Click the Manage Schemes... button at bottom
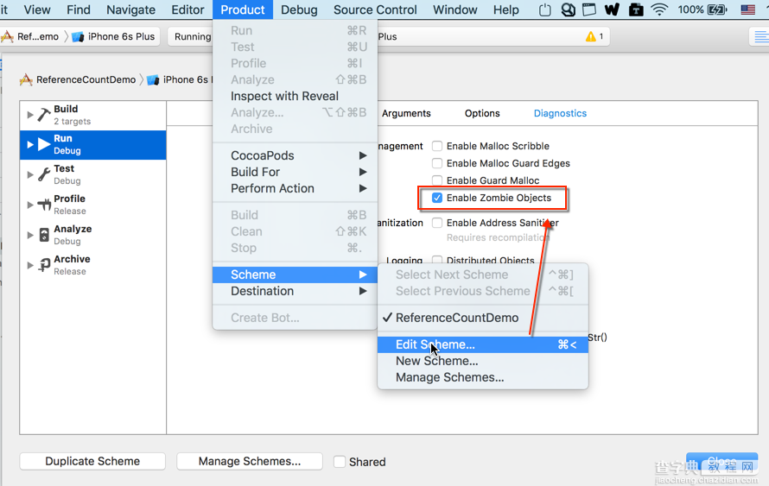 tap(250, 461)
